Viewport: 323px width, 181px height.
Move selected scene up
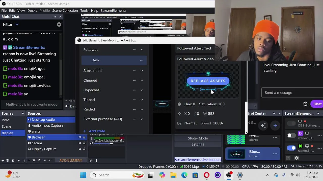point(19,160)
